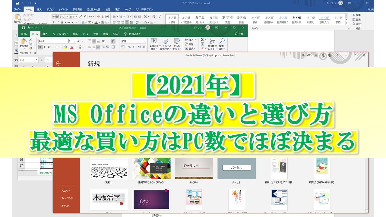The width and height of the screenshot is (386, 217).
Task: Click the red font color button in Excel
Action: 72,47
